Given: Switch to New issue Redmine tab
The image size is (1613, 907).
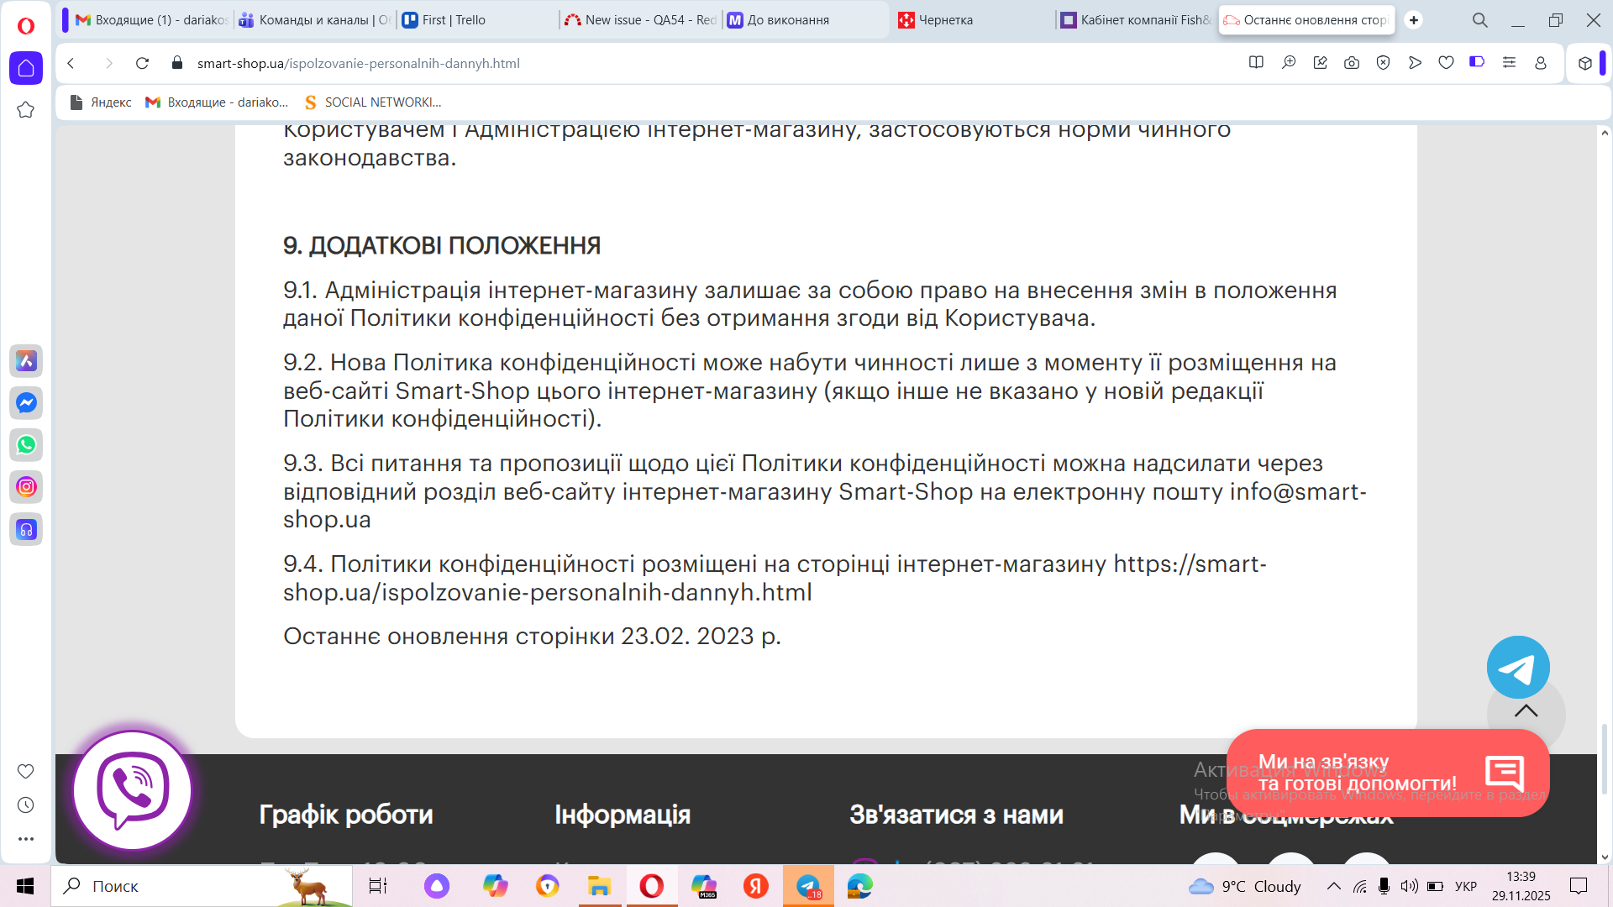Looking at the screenshot, I should point(640,20).
